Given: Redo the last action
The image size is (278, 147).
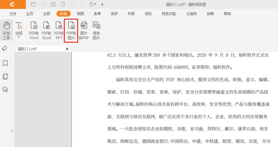Looking at the screenshot, I should coord(82,4).
